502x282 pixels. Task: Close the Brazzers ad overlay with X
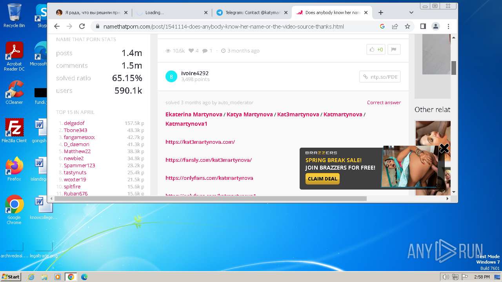(x=444, y=148)
